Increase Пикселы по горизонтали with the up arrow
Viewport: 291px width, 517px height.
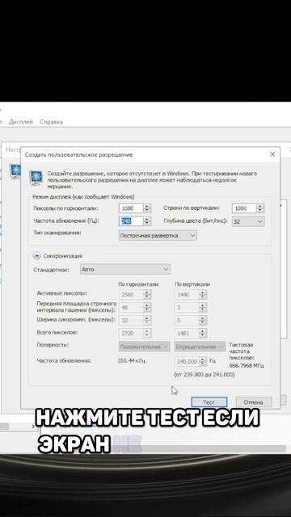[x=147, y=206]
